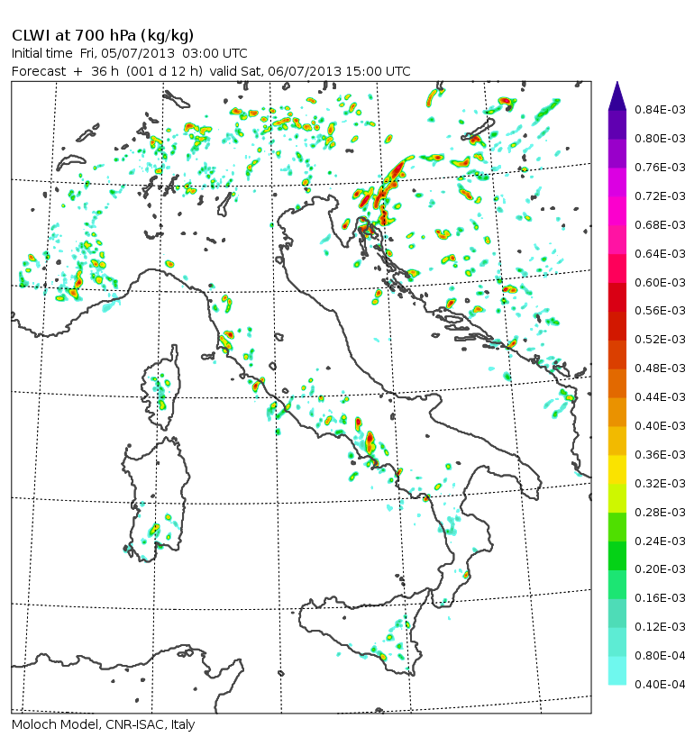Click the legend label '0.76E-03'
Viewport: 685px width, 746px height.
pos(660,168)
